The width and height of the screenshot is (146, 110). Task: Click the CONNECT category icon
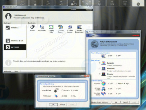click(8, 28)
